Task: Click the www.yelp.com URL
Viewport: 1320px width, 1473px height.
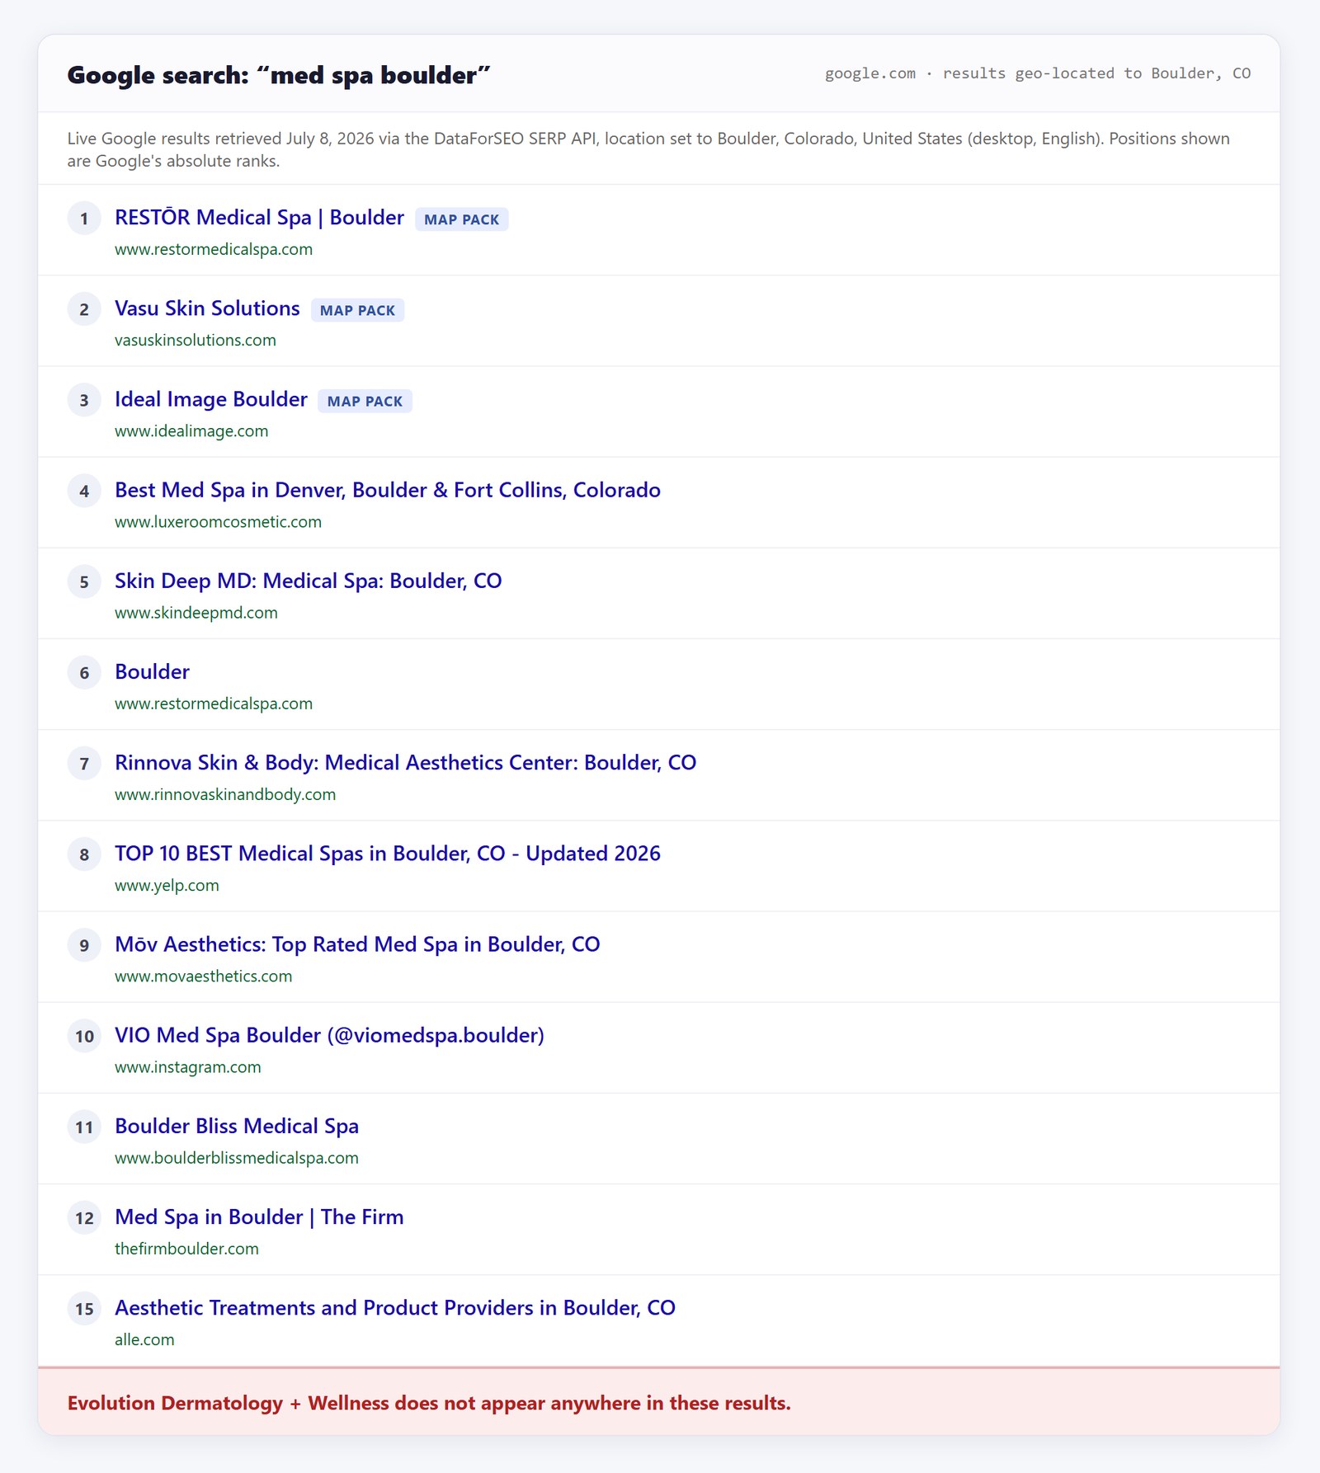Action: tap(167, 885)
